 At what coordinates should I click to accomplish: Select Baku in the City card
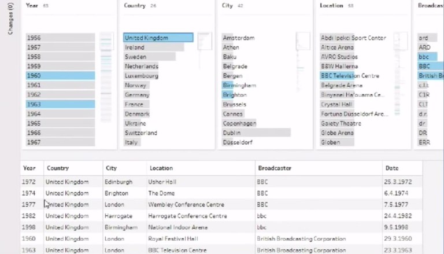[230, 57]
